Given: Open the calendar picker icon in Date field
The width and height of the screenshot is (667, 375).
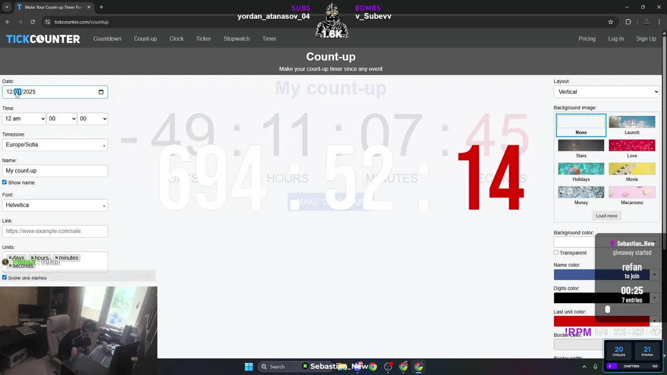Looking at the screenshot, I should pos(101,92).
